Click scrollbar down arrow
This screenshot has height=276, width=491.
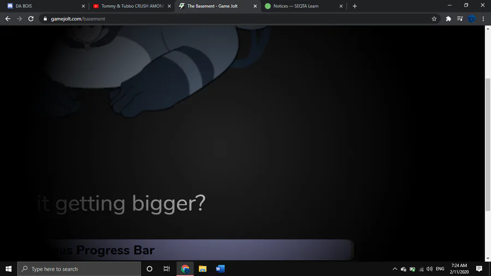pyautogui.click(x=488, y=259)
